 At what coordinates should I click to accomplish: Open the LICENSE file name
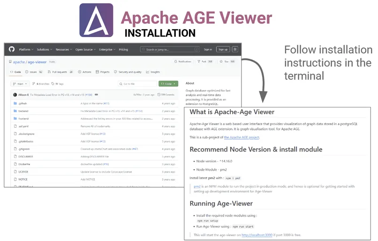pyautogui.click(x=23, y=172)
